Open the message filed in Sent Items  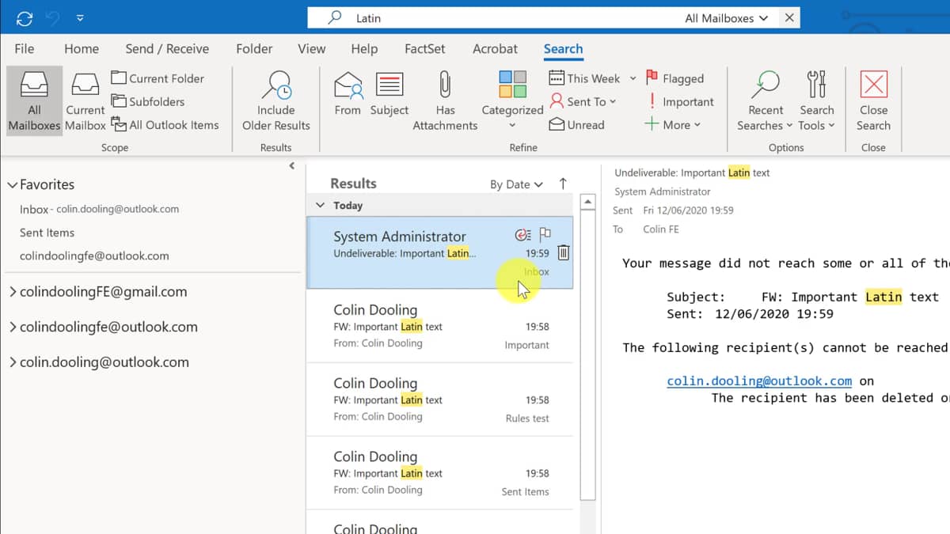tap(439, 472)
